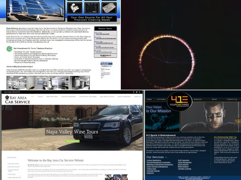The image size is (241, 180).
Task: Click the Napa Valley Wine Tours link in the Services Menu
Action: [x=13, y=170]
